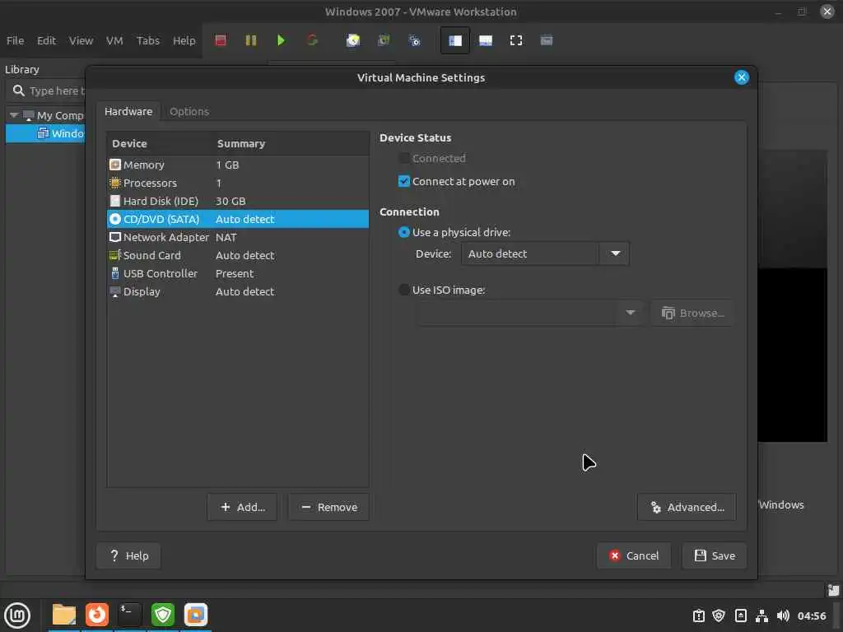Open the View menu
The height and width of the screenshot is (632, 843).
coord(81,40)
